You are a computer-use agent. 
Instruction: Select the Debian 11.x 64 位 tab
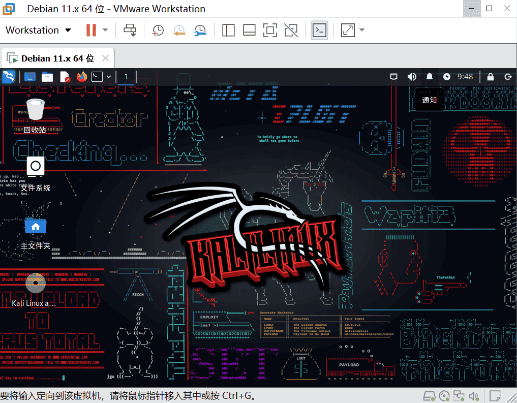coord(58,58)
